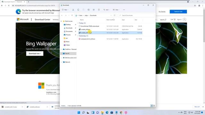205x115 pixels.
Task: Click Google Chrome icon on the taskbar
Action: click(121, 112)
